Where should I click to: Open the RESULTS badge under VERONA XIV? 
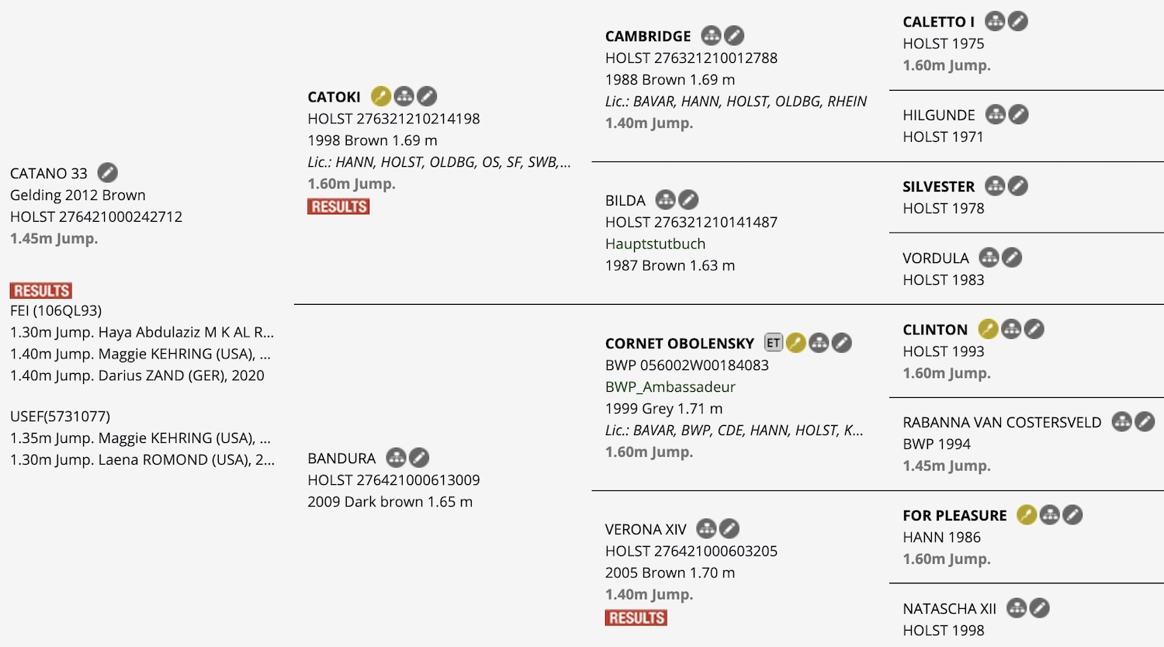click(x=636, y=618)
